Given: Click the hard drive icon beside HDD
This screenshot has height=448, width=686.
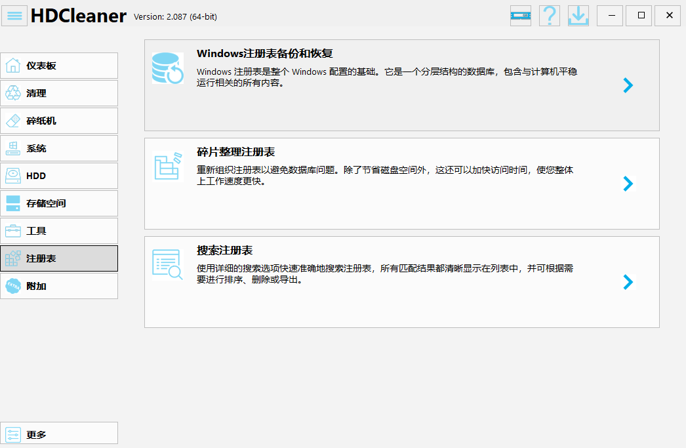Looking at the screenshot, I should click(x=13, y=176).
